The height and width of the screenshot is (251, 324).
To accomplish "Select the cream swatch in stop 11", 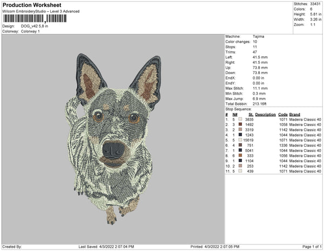I will (240, 171).
